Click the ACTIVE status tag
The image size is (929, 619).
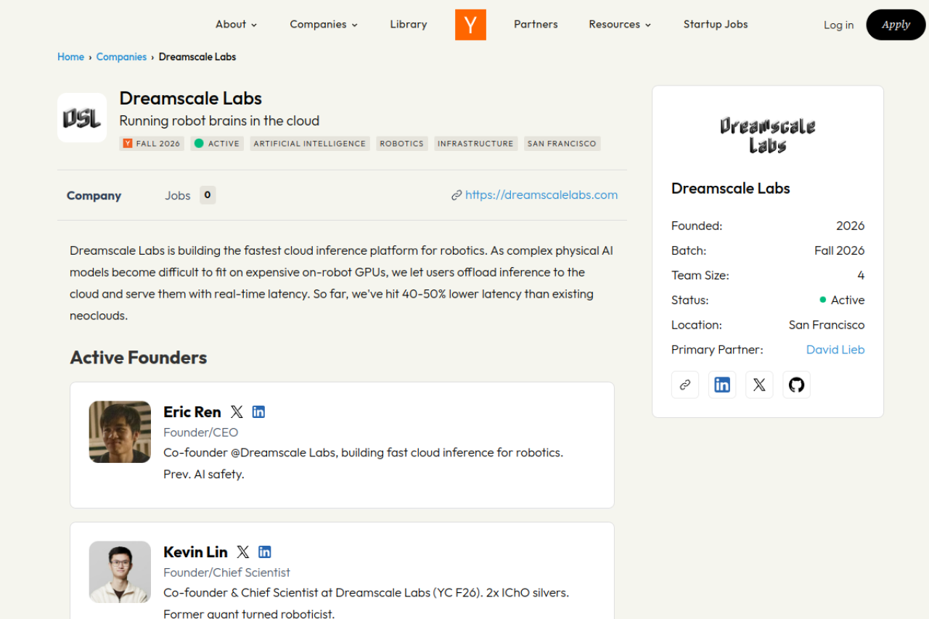pyautogui.click(x=217, y=144)
